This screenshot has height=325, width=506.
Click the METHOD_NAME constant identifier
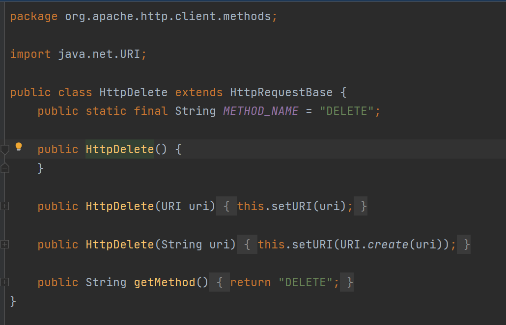click(x=260, y=111)
